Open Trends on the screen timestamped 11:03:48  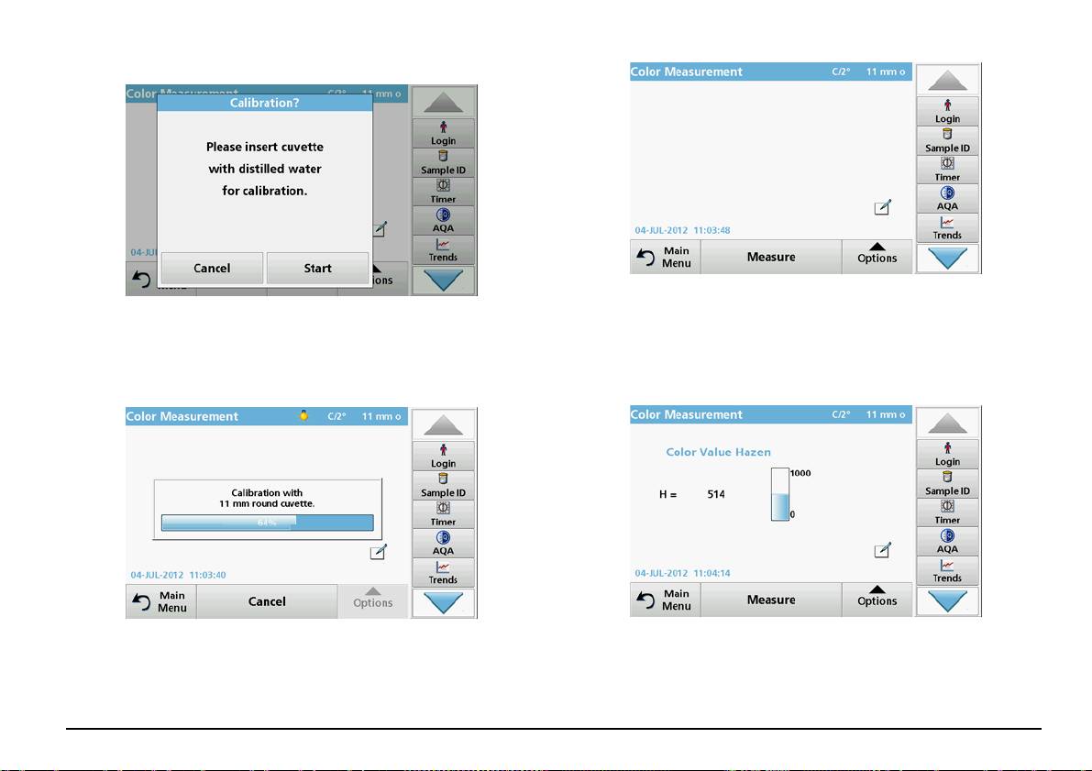point(947,228)
